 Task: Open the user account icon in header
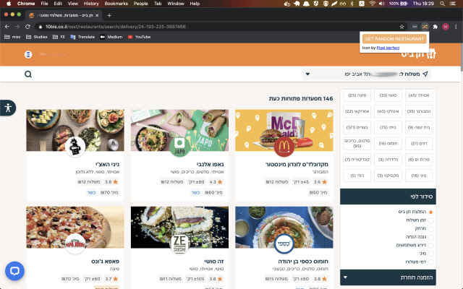coord(28,55)
